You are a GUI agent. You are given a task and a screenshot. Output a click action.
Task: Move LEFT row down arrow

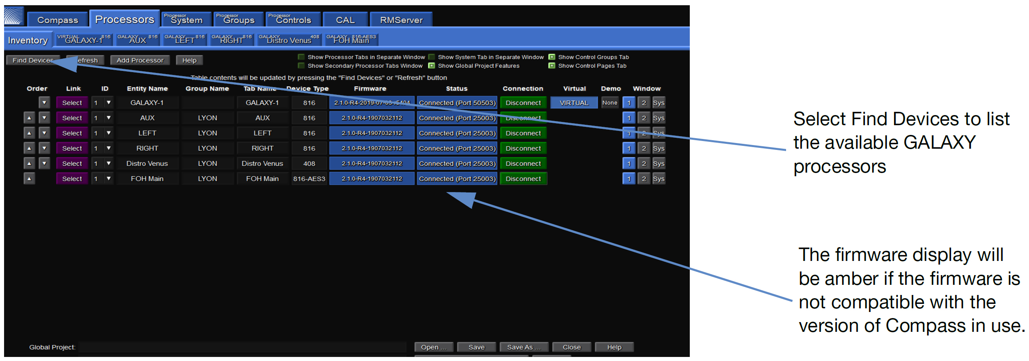[44, 133]
